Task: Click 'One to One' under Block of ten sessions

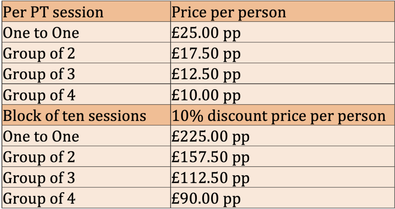Action: (86, 135)
